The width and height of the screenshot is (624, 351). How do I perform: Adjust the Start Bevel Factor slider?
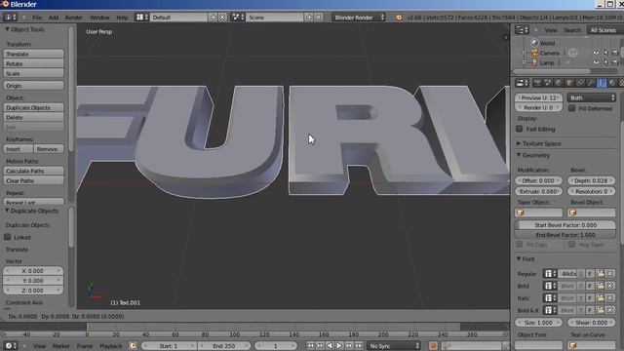pos(565,225)
